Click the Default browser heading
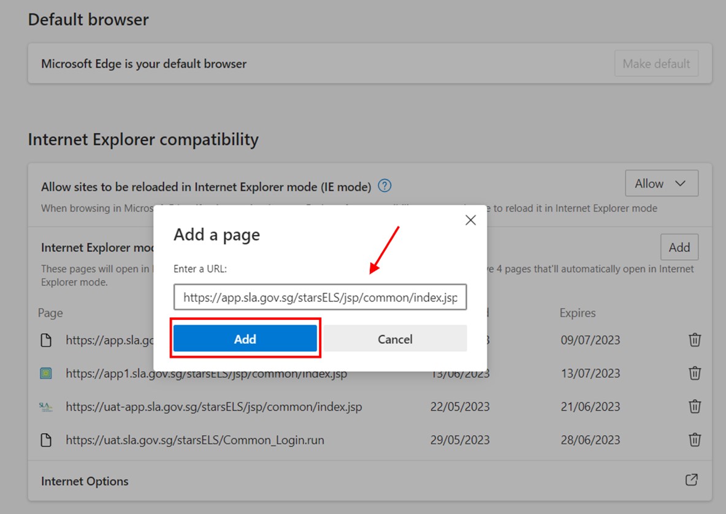The image size is (726, 514). (88, 20)
